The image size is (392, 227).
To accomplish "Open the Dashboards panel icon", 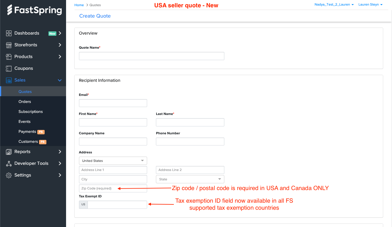I will pyautogui.click(x=8, y=33).
